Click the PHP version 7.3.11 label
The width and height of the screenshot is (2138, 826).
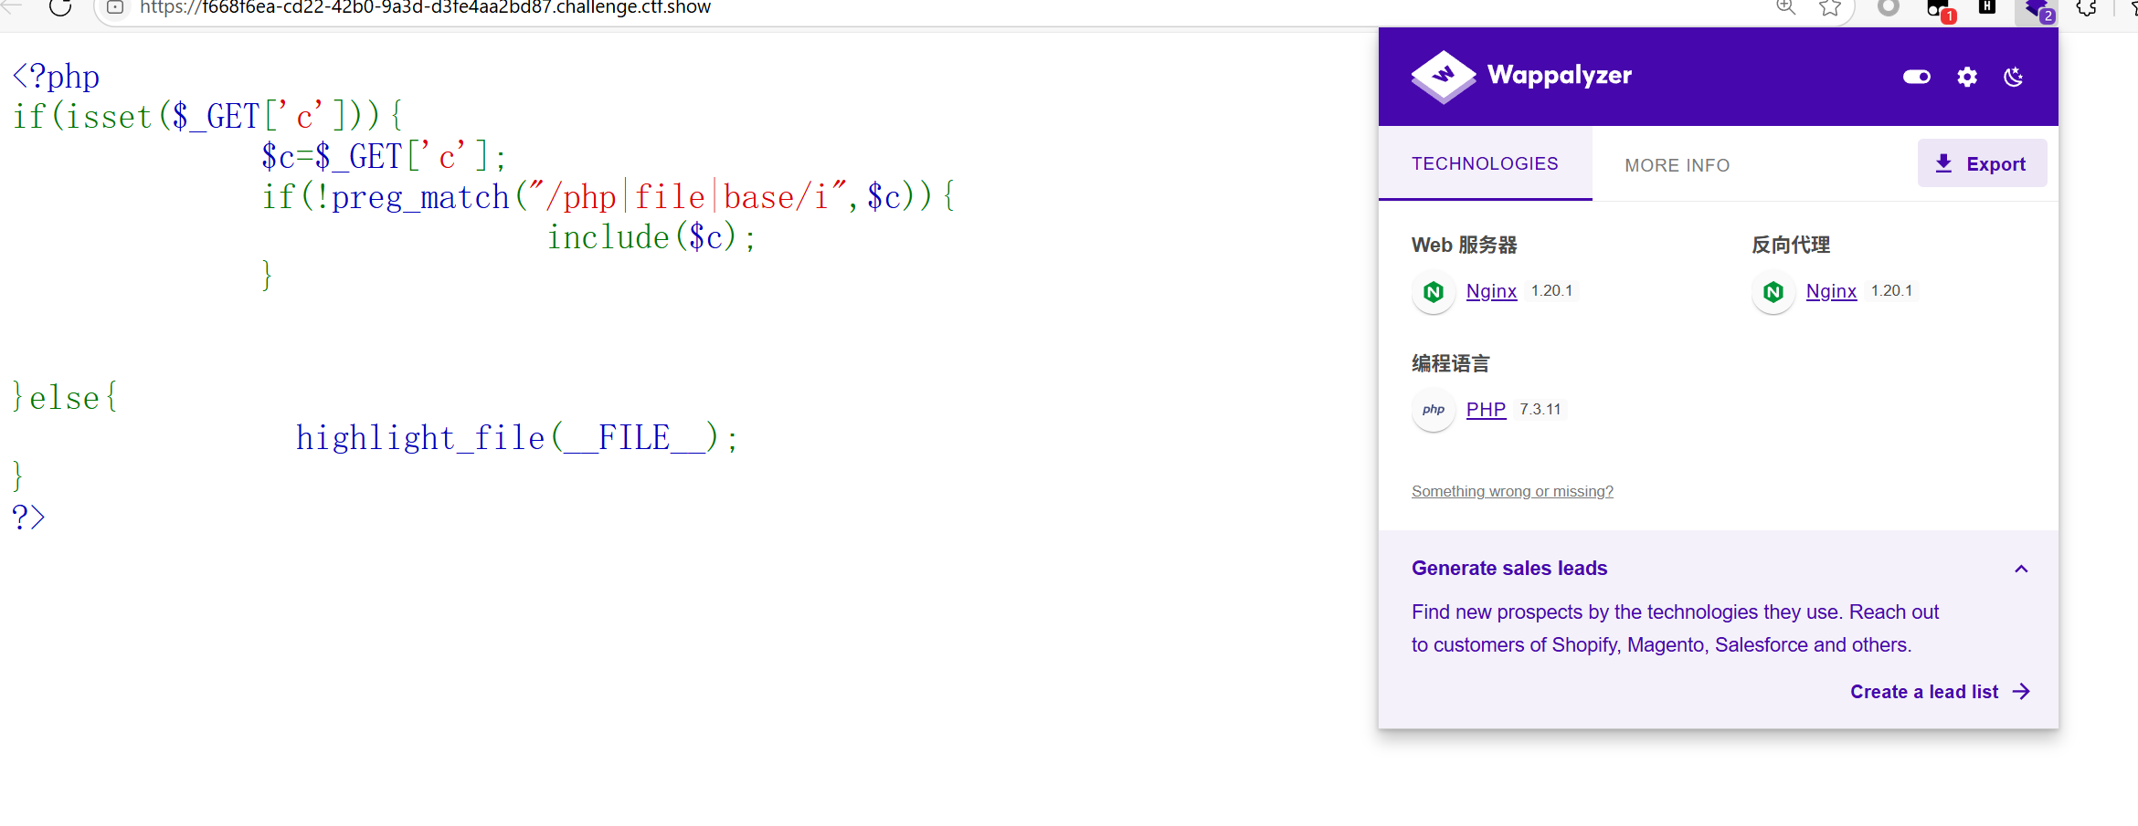click(x=1540, y=410)
